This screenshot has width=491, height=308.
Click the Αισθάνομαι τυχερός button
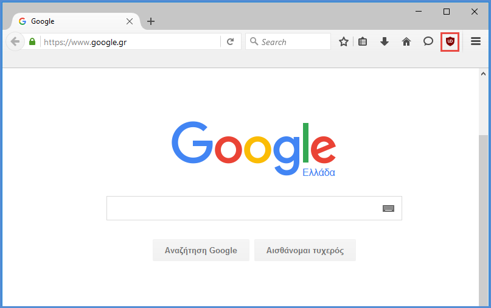305,250
